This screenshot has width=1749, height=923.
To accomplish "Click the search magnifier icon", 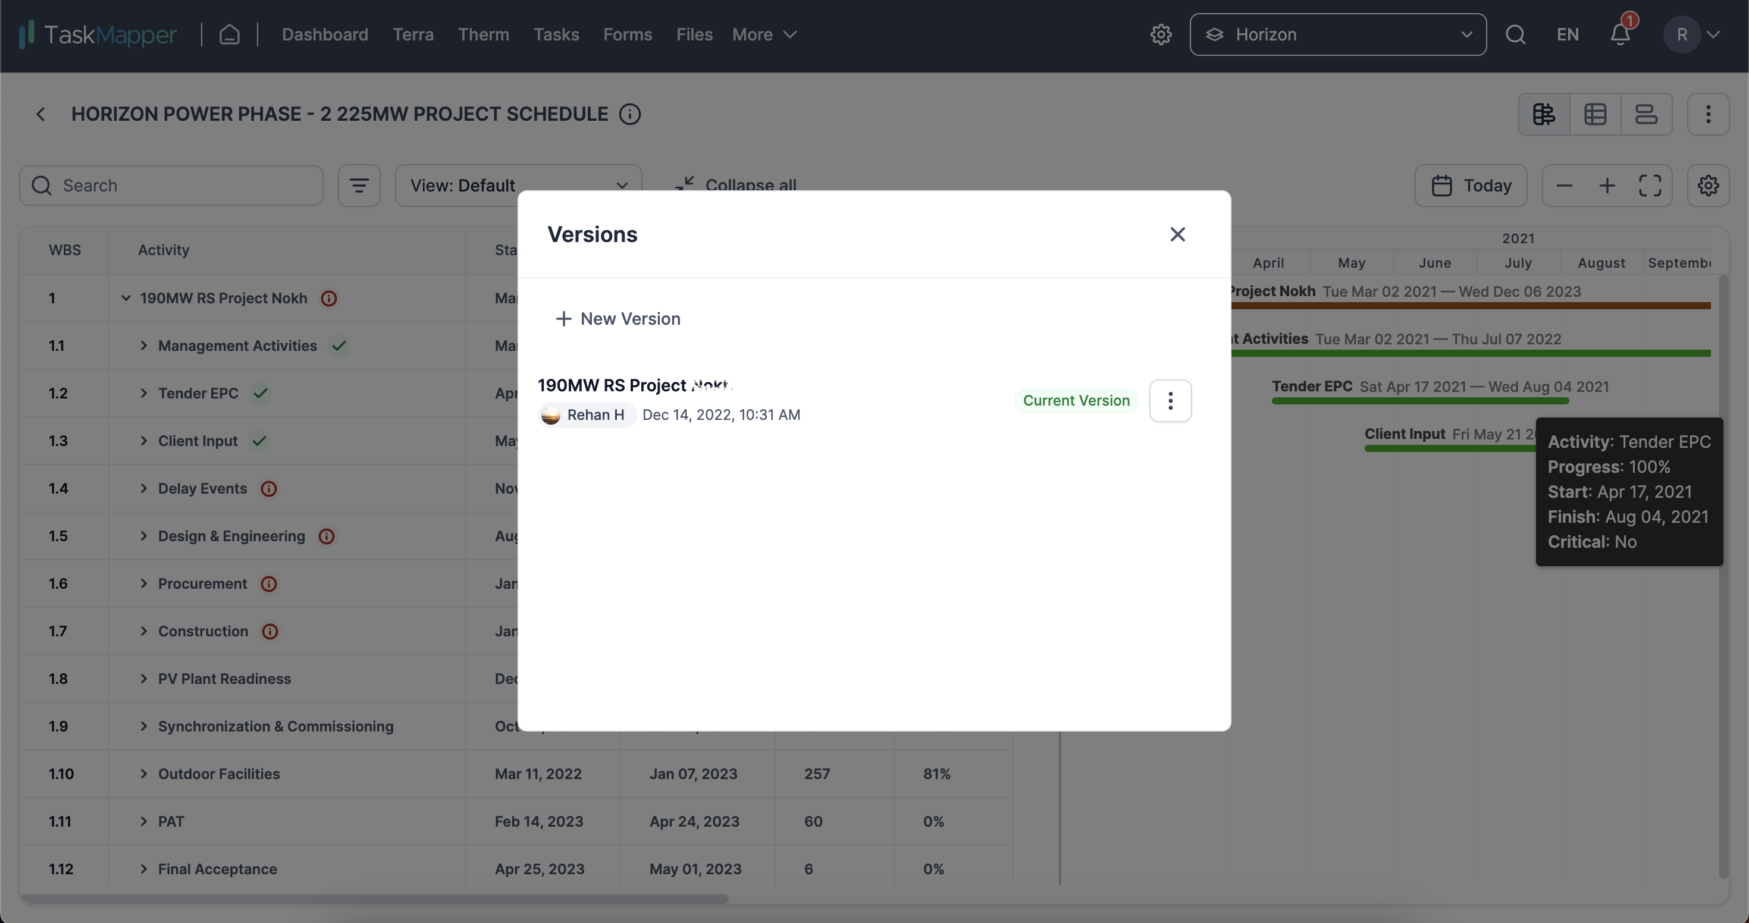I will (x=1515, y=33).
